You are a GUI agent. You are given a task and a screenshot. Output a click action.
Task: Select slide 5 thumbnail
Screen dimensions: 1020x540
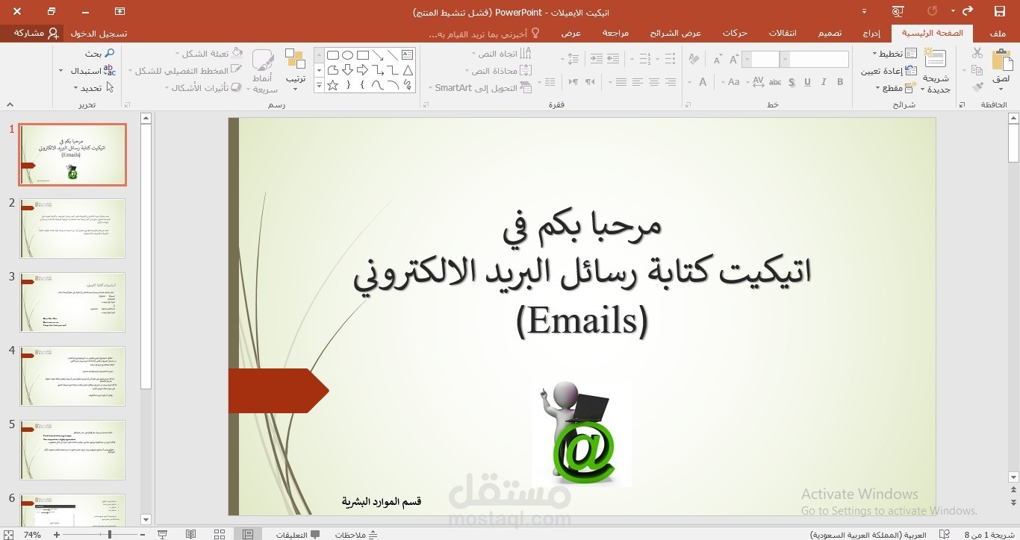[x=72, y=450]
